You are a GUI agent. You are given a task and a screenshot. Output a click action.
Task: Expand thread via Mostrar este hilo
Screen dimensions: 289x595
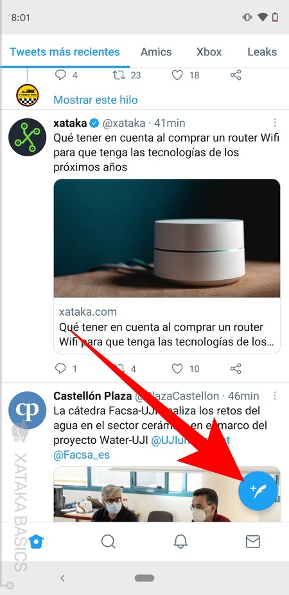pos(96,100)
